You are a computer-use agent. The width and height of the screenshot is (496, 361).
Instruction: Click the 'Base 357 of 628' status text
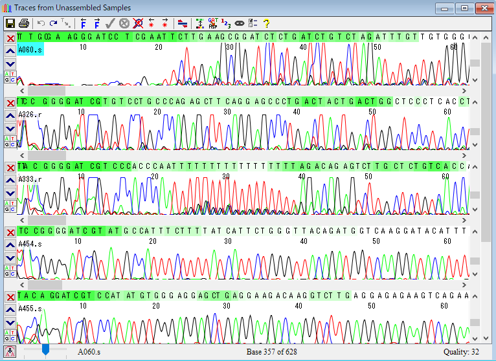click(x=272, y=352)
